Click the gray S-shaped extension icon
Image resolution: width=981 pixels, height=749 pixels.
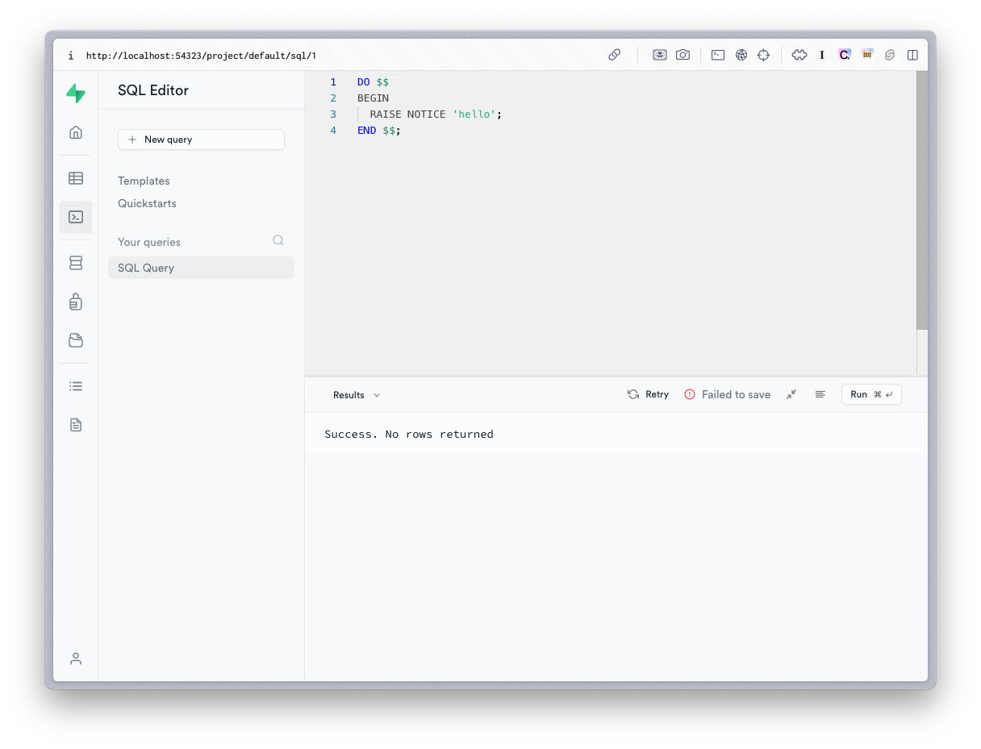[x=890, y=55]
